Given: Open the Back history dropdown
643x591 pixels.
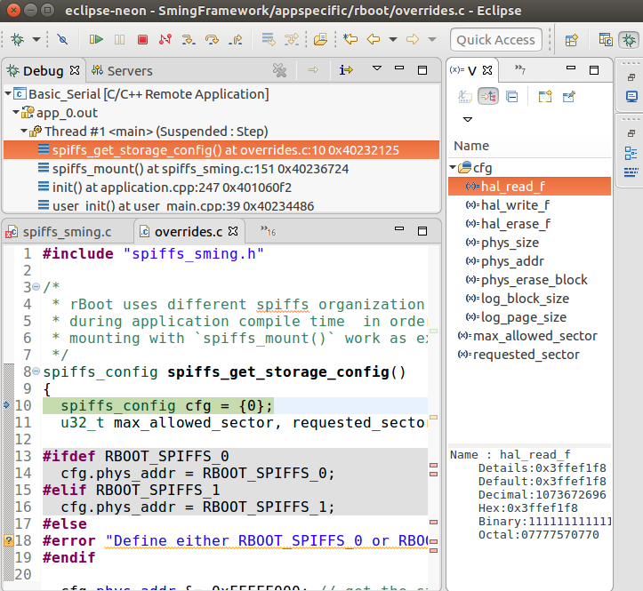Looking at the screenshot, I should (393, 39).
